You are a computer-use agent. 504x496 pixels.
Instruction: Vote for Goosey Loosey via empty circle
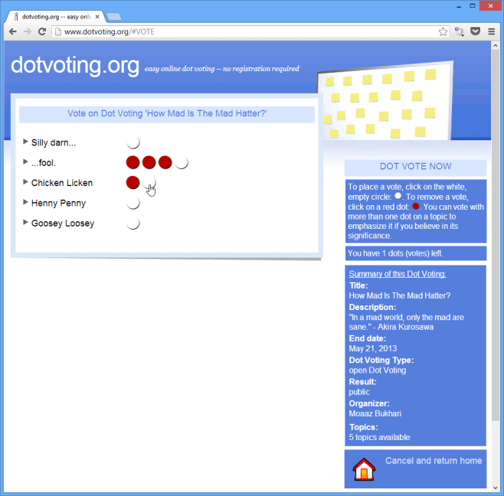[133, 224]
